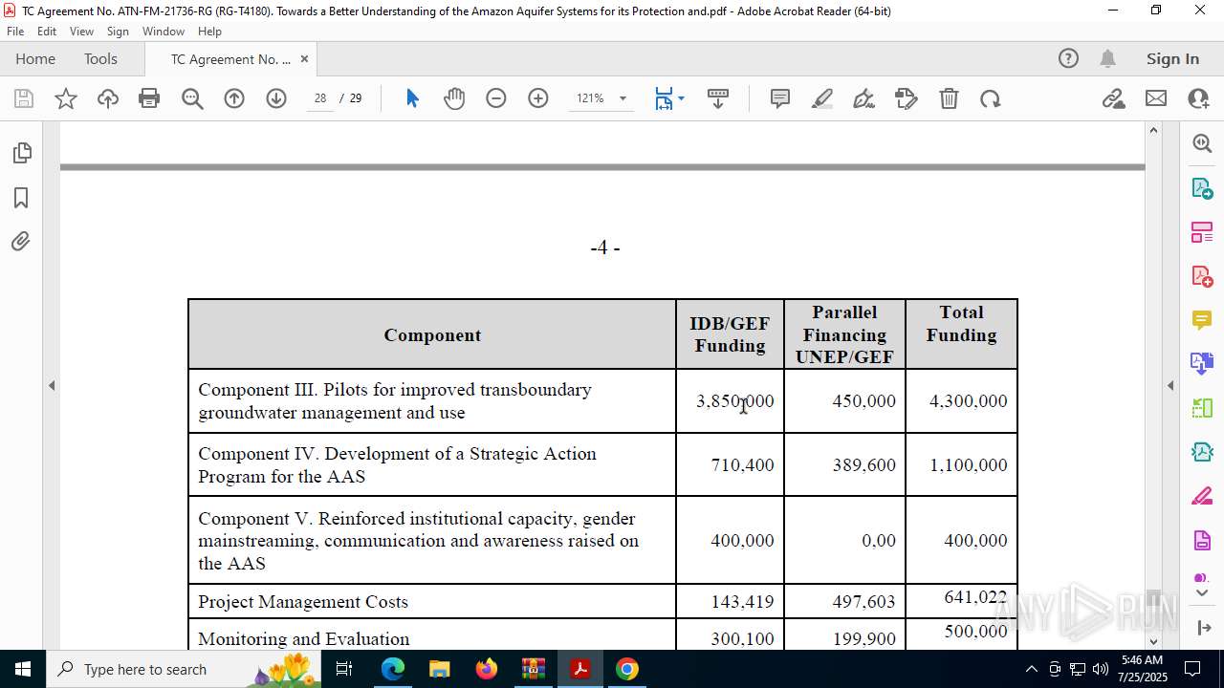Open File Explorer from the taskbar

tap(440, 669)
